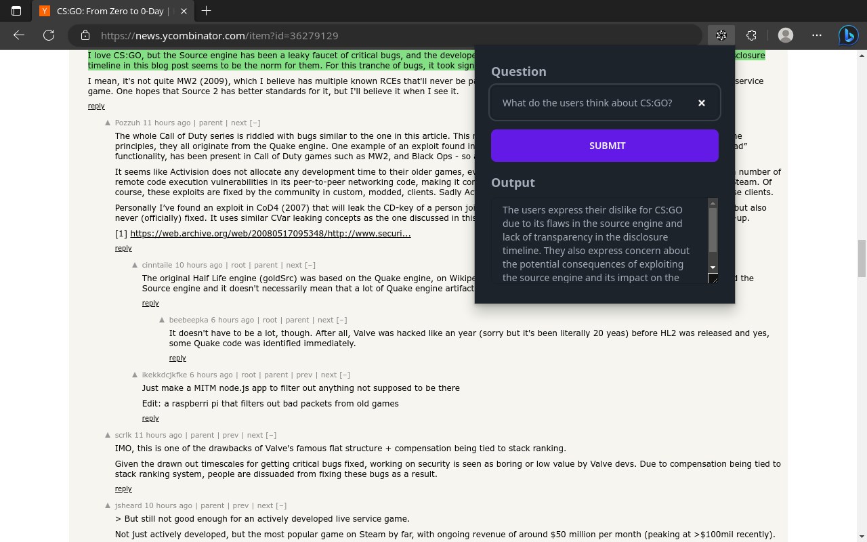Click the browser back arrow
The width and height of the screenshot is (867, 542).
(x=19, y=35)
